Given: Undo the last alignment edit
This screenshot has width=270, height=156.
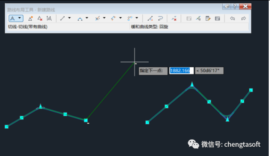Looking at the screenshot, I should pyautogui.click(x=232, y=18).
